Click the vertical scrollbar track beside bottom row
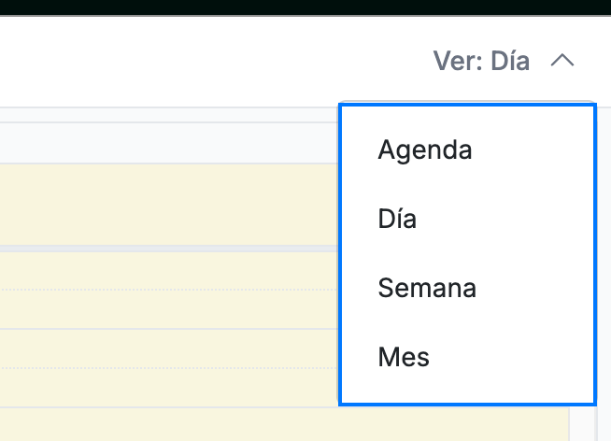Image resolution: width=611 pixels, height=441 pixels. [582, 424]
